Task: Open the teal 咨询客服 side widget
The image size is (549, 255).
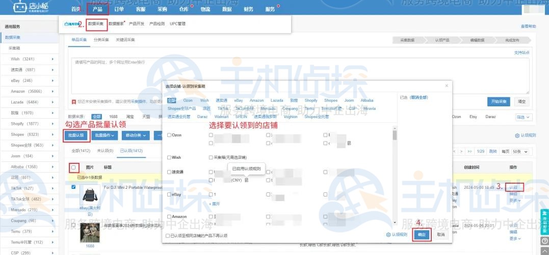Action: click(x=545, y=222)
